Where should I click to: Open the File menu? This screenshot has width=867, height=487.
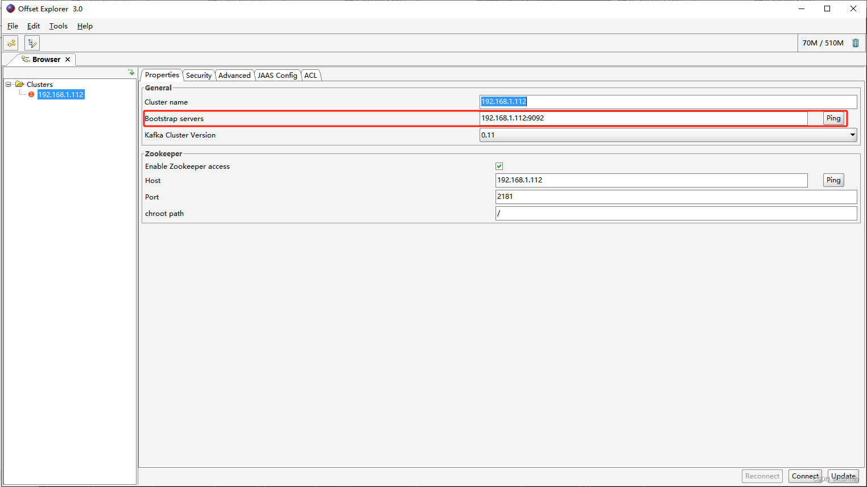[x=13, y=26]
